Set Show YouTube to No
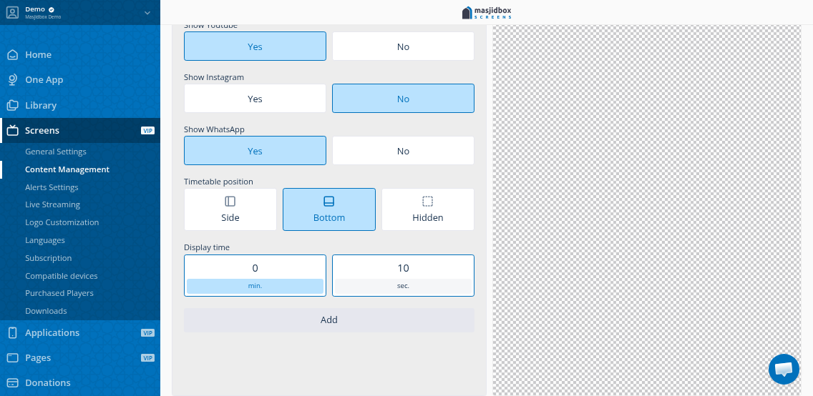This screenshot has width=813, height=396. pos(403,46)
